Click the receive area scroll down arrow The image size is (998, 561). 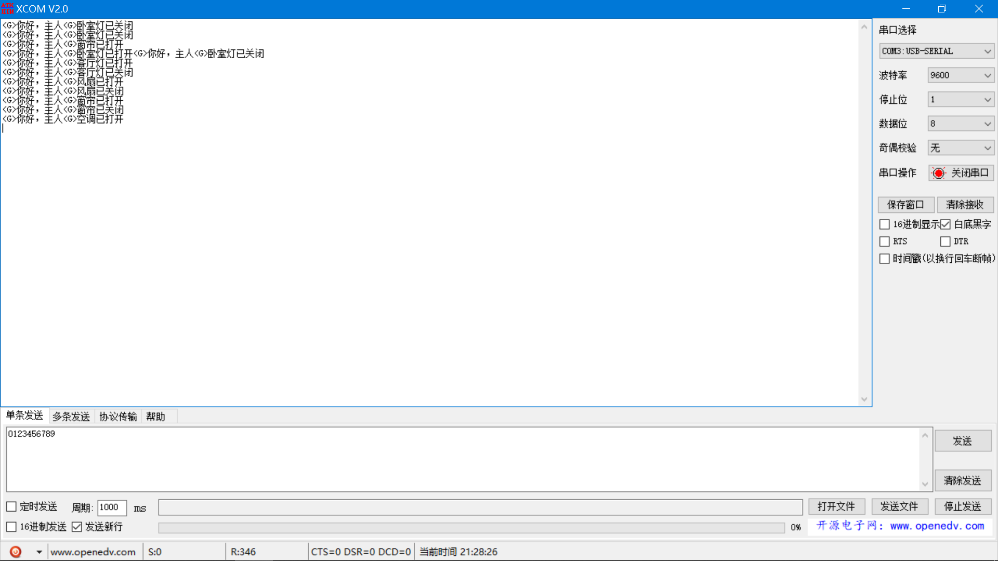(x=864, y=399)
